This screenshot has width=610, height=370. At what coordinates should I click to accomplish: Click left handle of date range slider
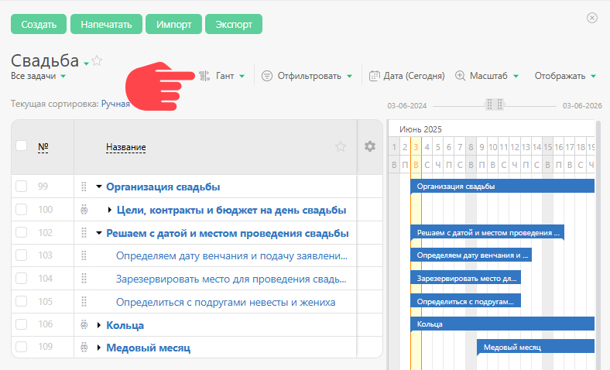489,104
